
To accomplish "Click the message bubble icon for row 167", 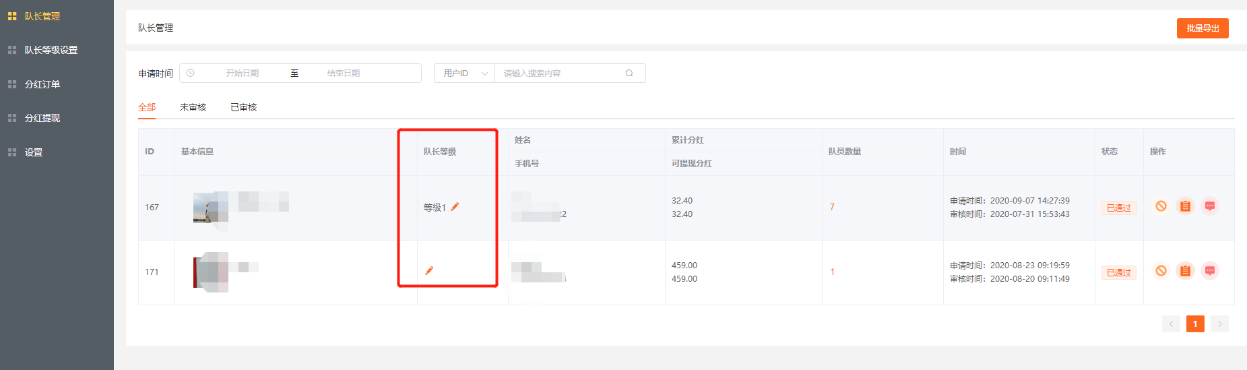I will pos(1210,206).
